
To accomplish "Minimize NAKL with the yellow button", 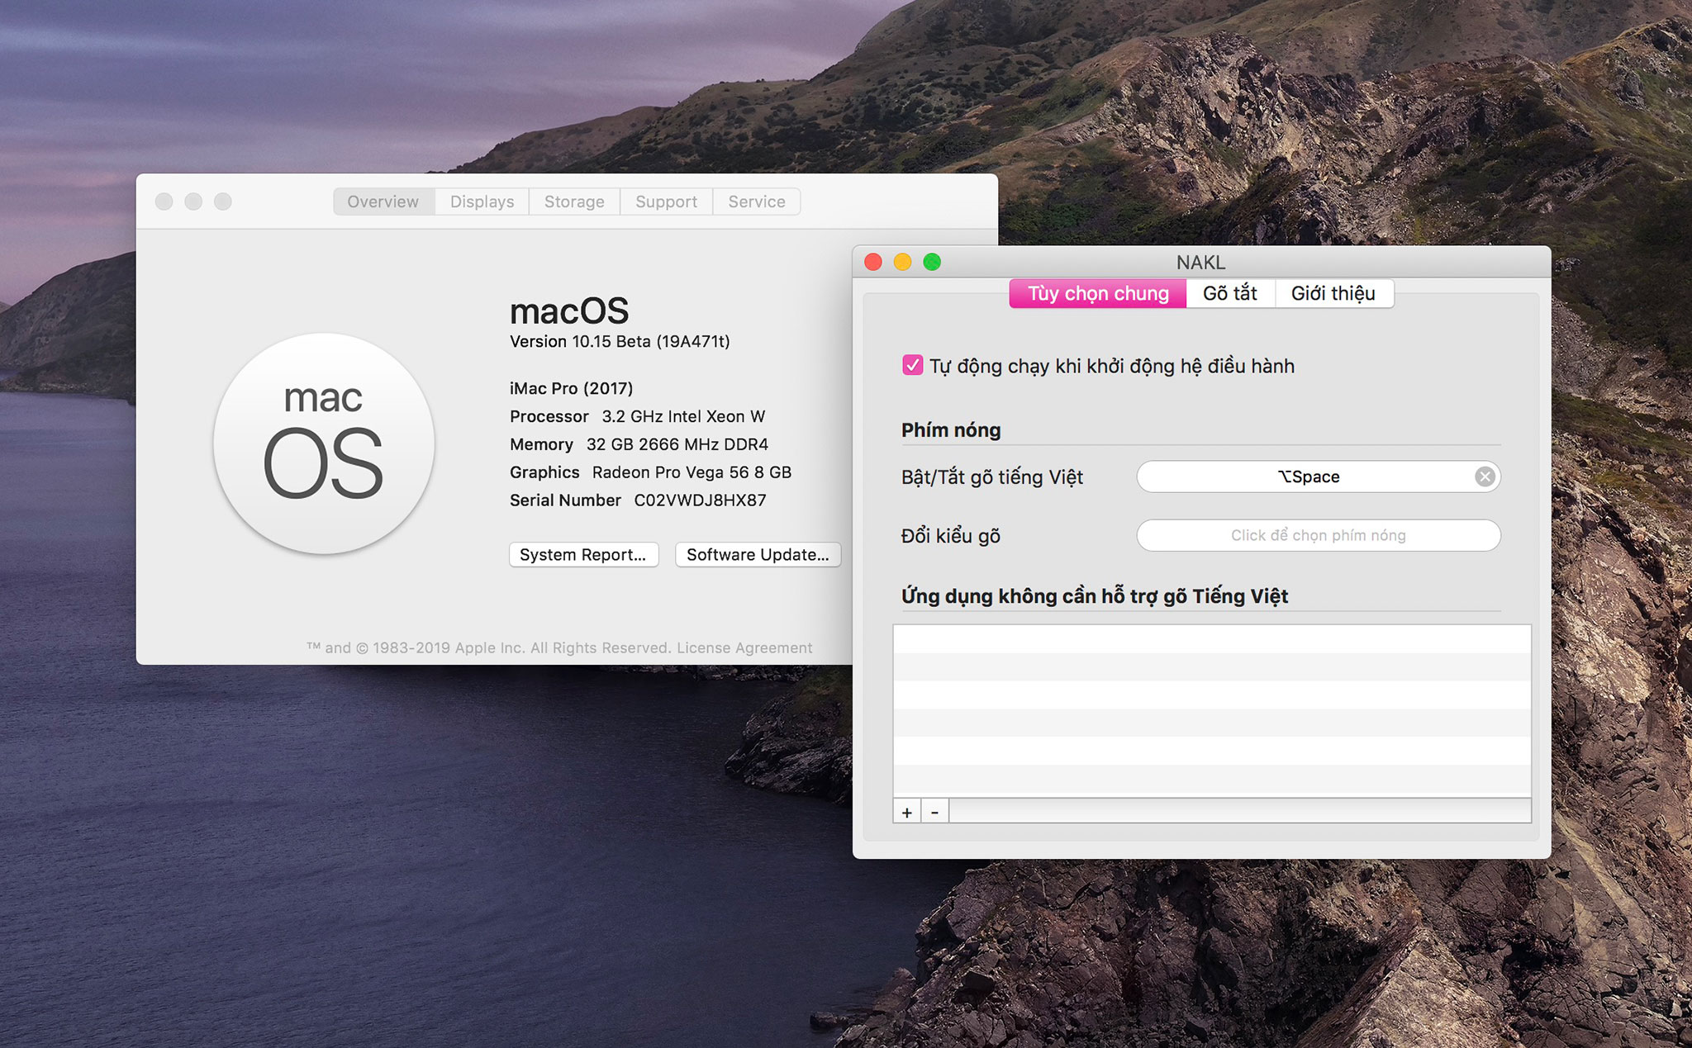I will coord(903,262).
